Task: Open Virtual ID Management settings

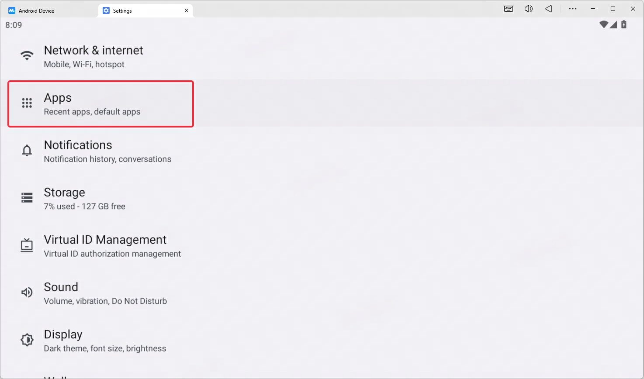Action: [x=105, y=246]
